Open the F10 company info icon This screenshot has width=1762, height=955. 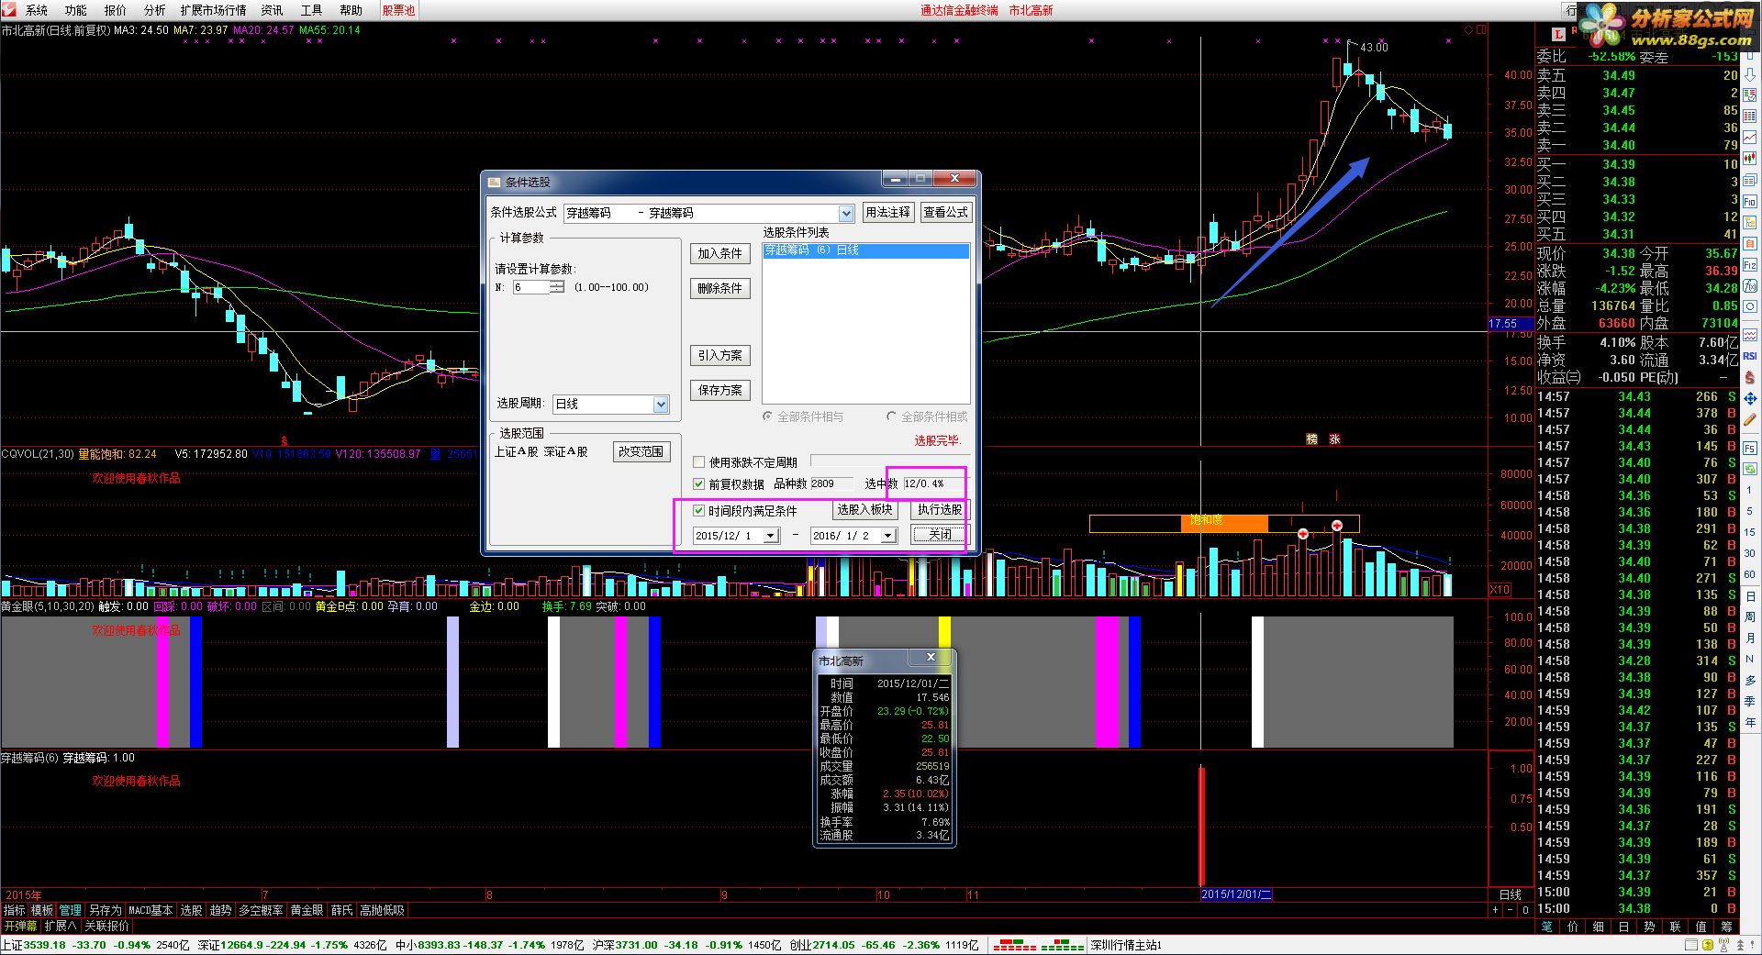point(1750,201)
